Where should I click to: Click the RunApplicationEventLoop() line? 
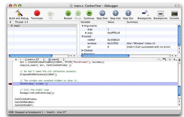click(37, 93)
